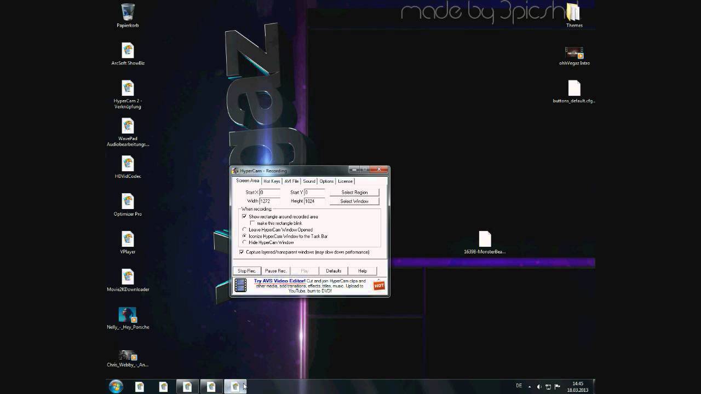Open the Options tab
Image resolution: width=701 pixels, height=394 pixels.
tap(326, 181)
